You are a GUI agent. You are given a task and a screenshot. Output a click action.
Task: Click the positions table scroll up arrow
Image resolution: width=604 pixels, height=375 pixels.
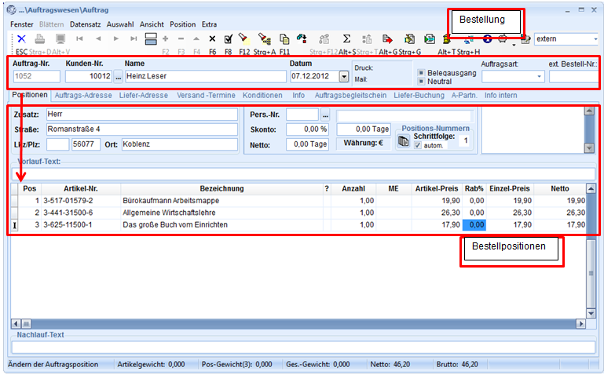point(591,188)
